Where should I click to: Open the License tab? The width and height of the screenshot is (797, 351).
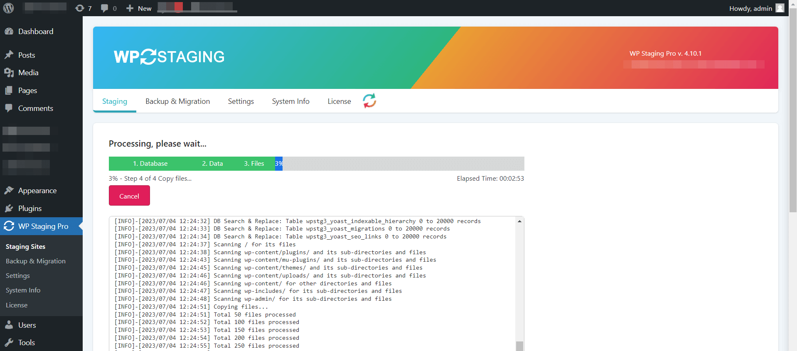pos(339,101)
